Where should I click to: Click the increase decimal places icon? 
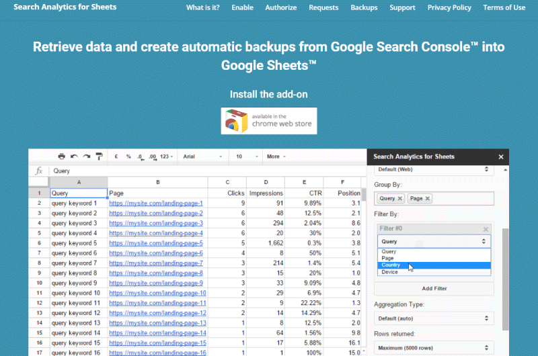click(153, 157)
